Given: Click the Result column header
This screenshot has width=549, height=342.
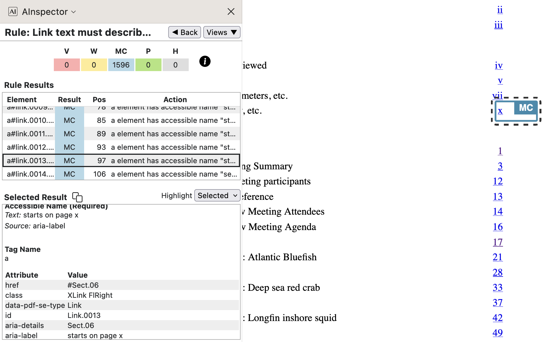Looking at the screenshot, I should tap(69, 100).
